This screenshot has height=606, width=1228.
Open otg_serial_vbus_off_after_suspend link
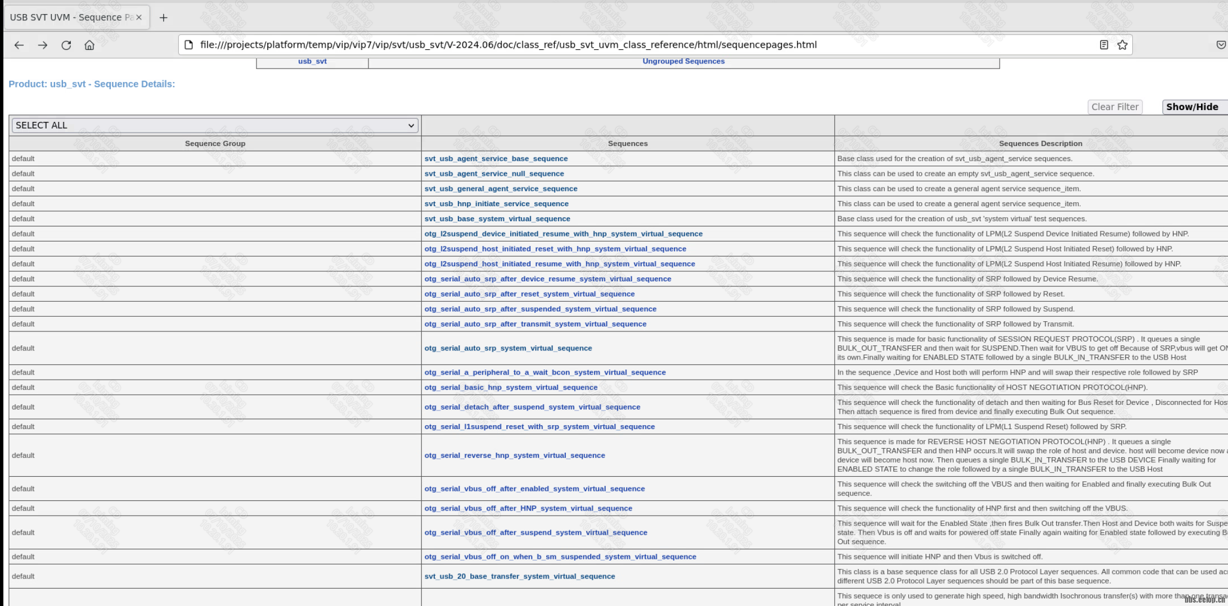536,532
